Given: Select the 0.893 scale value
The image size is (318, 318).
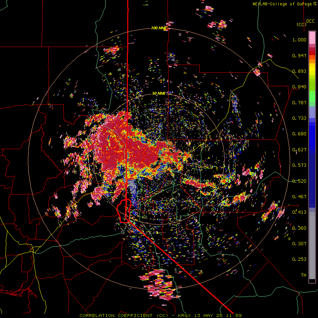Looking at the screenshot, I should tap(299, 71).
